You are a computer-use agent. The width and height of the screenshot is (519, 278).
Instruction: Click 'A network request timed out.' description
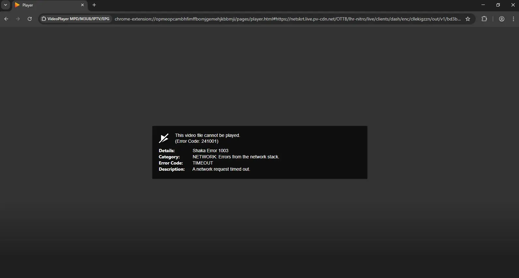click(x=221, y=169)
